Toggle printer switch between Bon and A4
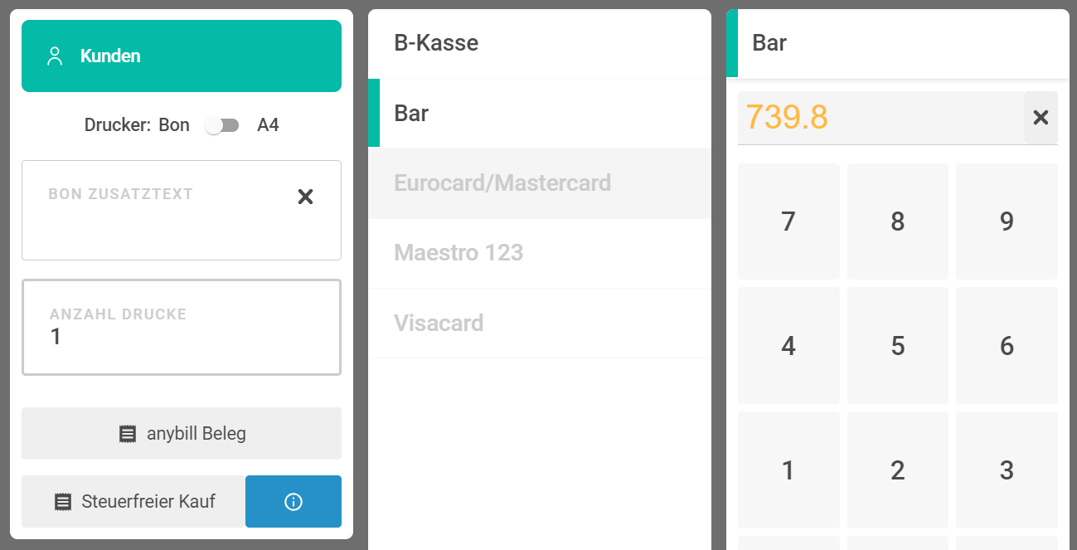Screen dimensions: 1077x550 click(222, 125)
